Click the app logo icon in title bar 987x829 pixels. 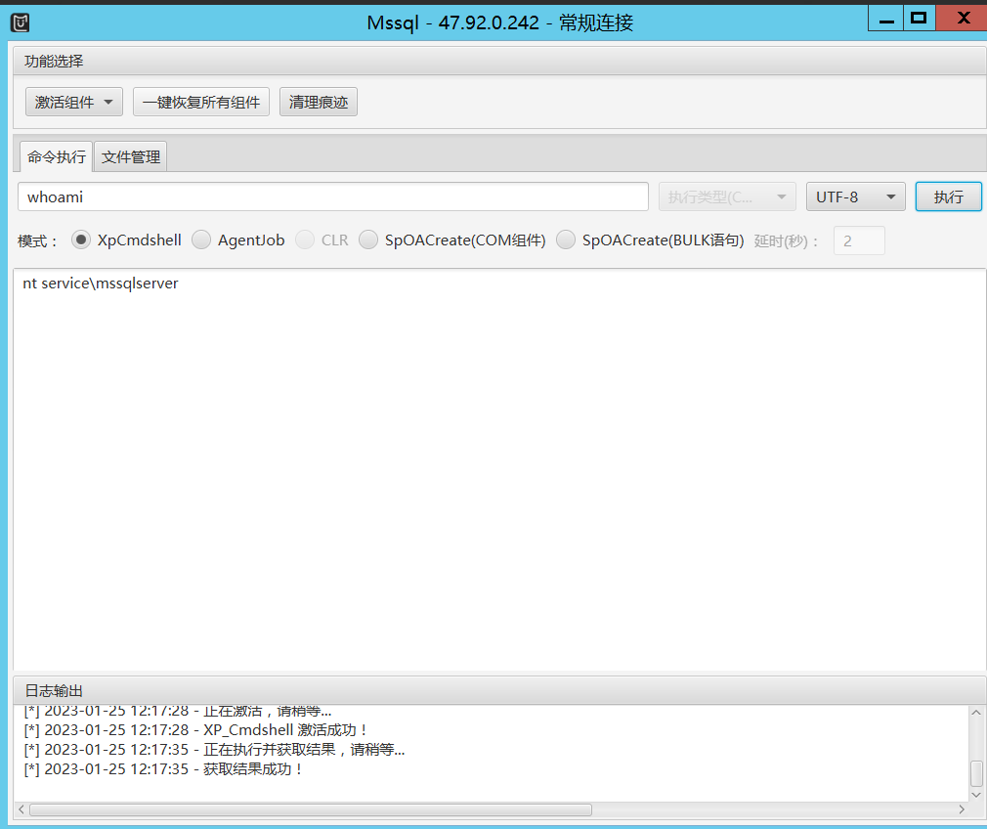point(21,22)
